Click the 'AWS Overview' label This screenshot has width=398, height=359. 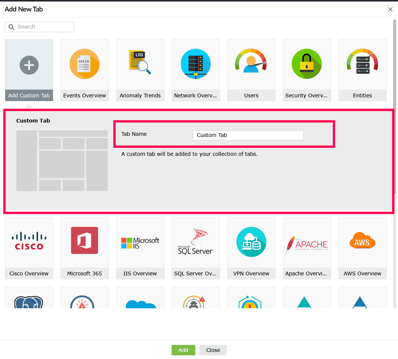(x=362, y=274)
